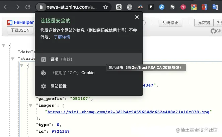Collapse the root JSON object
The image size is (222, 137).
(4, 45)
